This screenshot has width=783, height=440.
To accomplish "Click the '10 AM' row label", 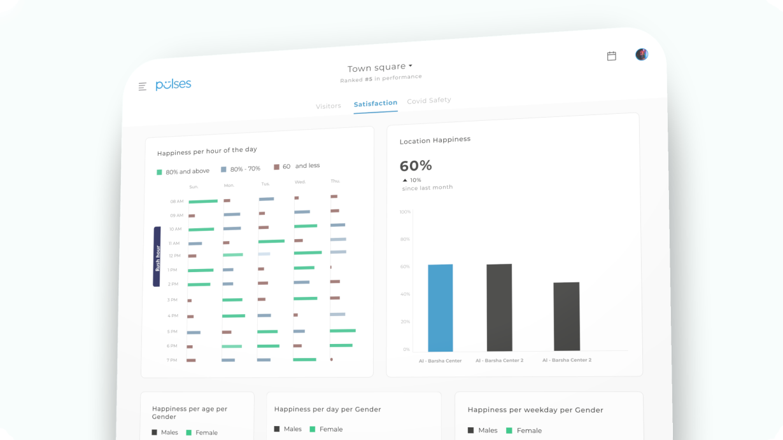I will coord(175,229).
